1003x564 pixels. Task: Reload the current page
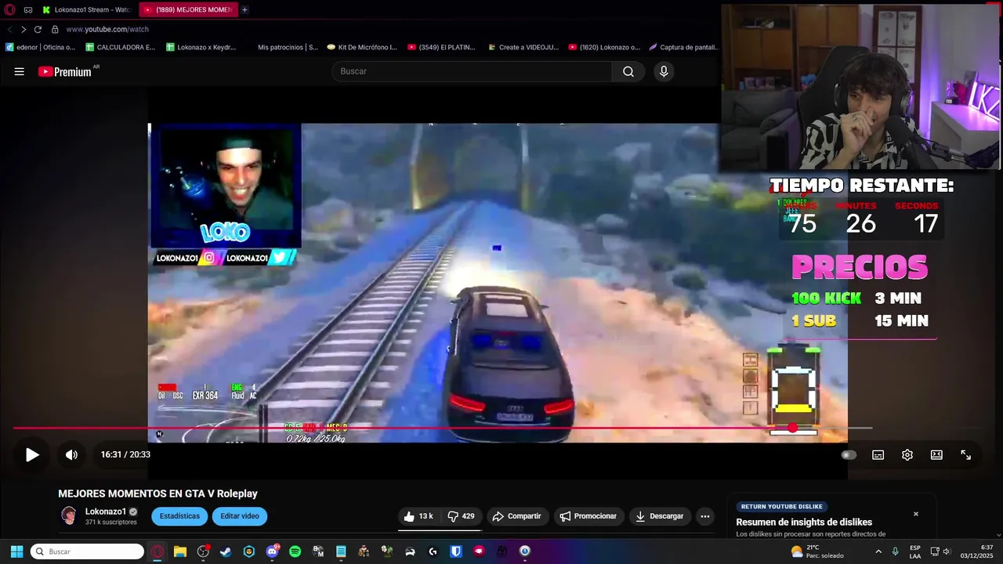38,29
